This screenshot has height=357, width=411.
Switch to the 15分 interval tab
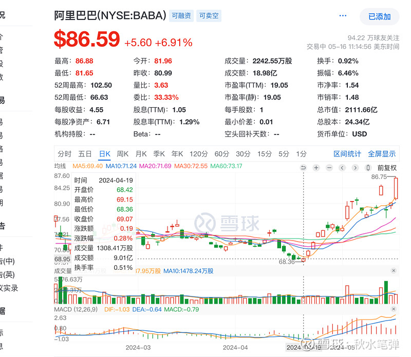pyautogui.click(x=264, y=154)
